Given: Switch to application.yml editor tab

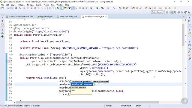Looking at the screenshot, I should pyautogui.click(x=45, y=17).
